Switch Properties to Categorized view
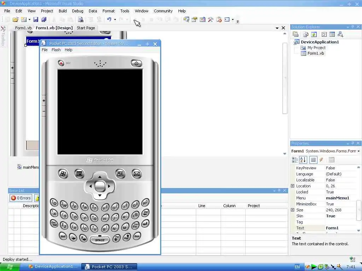The image size is (362, 271). coord(295,160)
